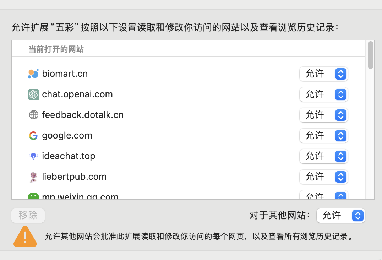Click the chat.openai.com ChatGPT icon

[x=33, y=94]
